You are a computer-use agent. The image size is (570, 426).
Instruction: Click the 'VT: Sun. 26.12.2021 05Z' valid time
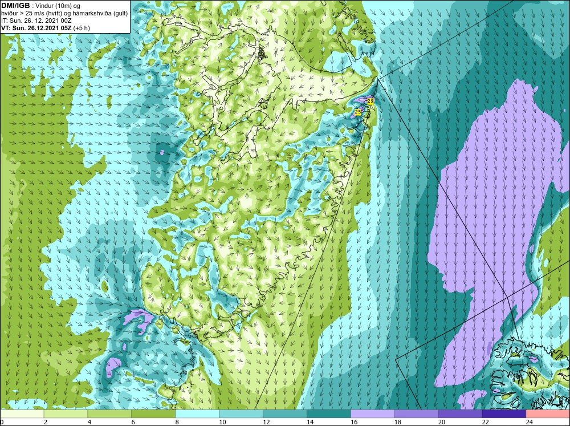coord(36,27)
